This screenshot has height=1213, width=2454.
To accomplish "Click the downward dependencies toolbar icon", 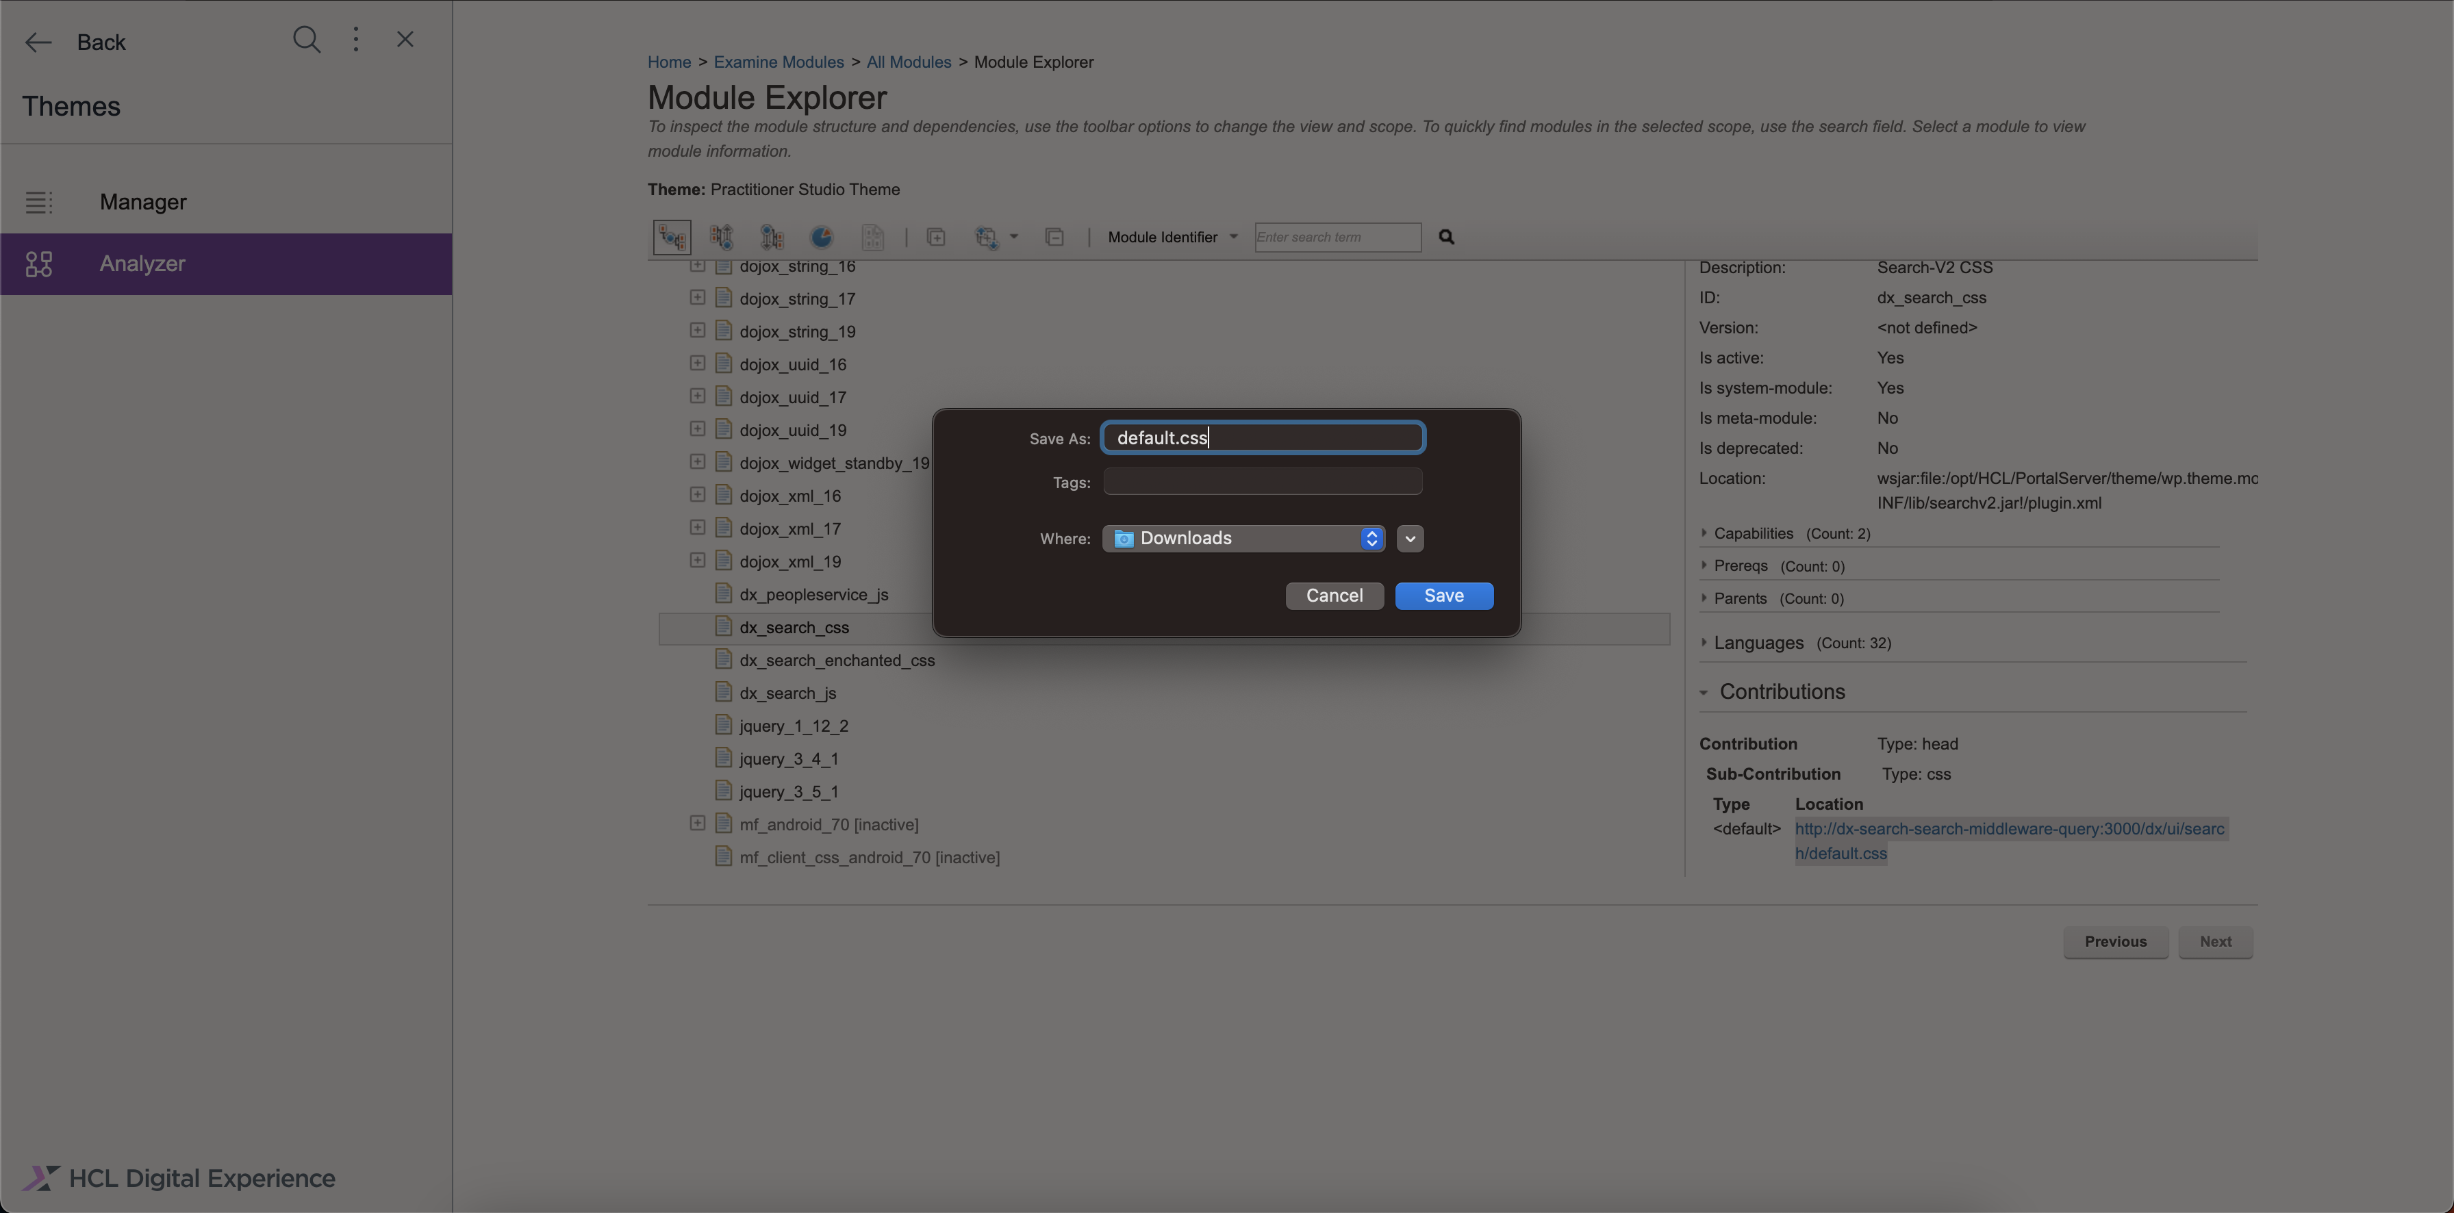I will click(x=772, y=237).
